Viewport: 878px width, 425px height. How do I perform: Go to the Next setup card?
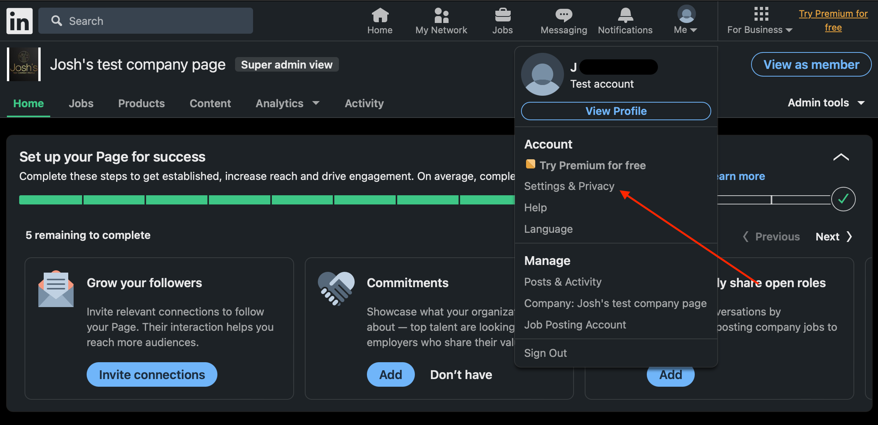(834, 237)
